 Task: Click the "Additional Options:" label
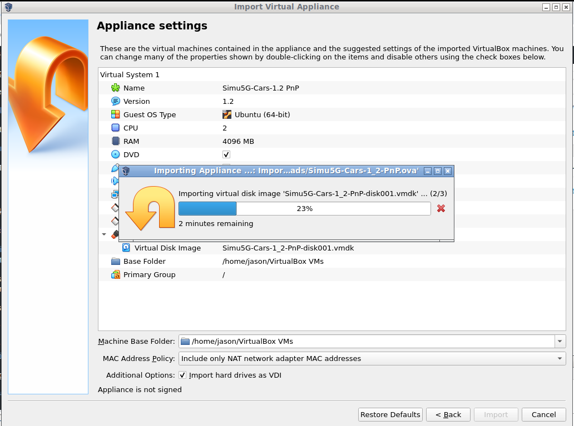[x=141, y=375]
